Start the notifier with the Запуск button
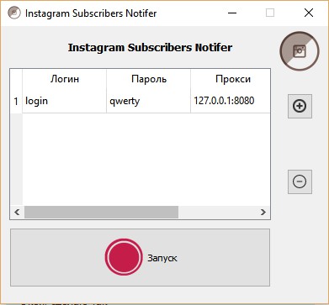Image resolution: width=329 pixels, height=305 pixels. 140,258
